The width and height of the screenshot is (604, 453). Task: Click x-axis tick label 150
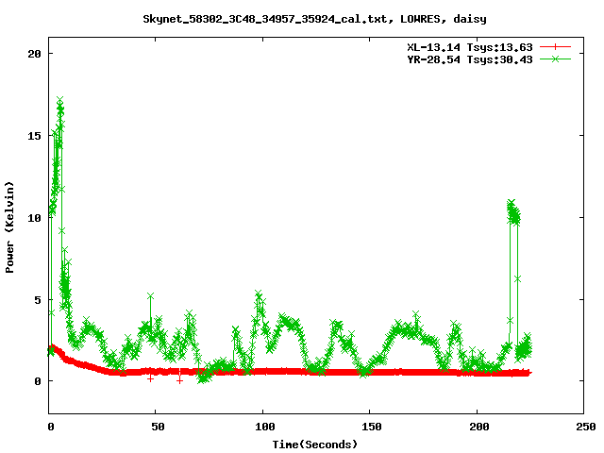click(372, 427)
